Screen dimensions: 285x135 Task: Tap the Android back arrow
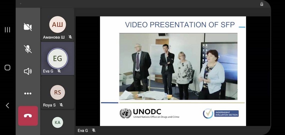[x=7, y=106]
